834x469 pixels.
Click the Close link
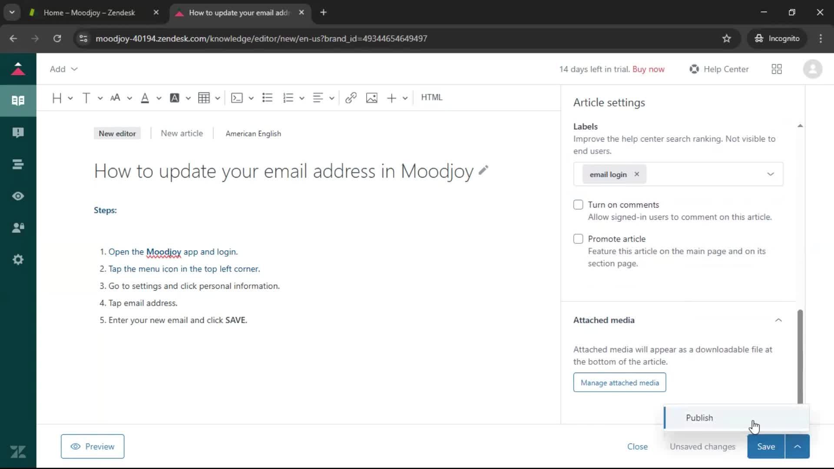pyautogui.click(x=637, y=446)
